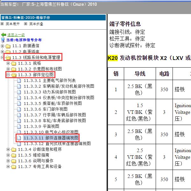Open 11.3.3.7 行李厢/车辆后部件视图

55,115
